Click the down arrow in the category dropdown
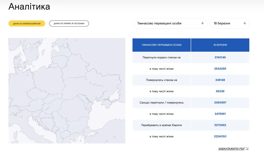This screenshot has height=157, width=264. (x=202, y=23)
